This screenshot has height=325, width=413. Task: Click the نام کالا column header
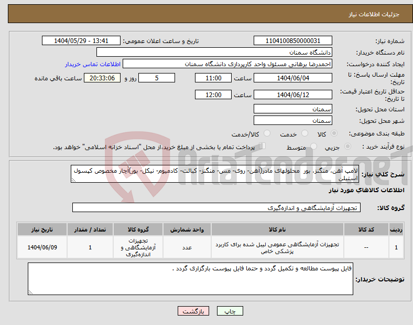click(277, 229)
